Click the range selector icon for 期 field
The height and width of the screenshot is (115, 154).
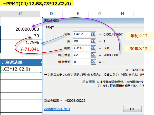(x=93, y=41)
